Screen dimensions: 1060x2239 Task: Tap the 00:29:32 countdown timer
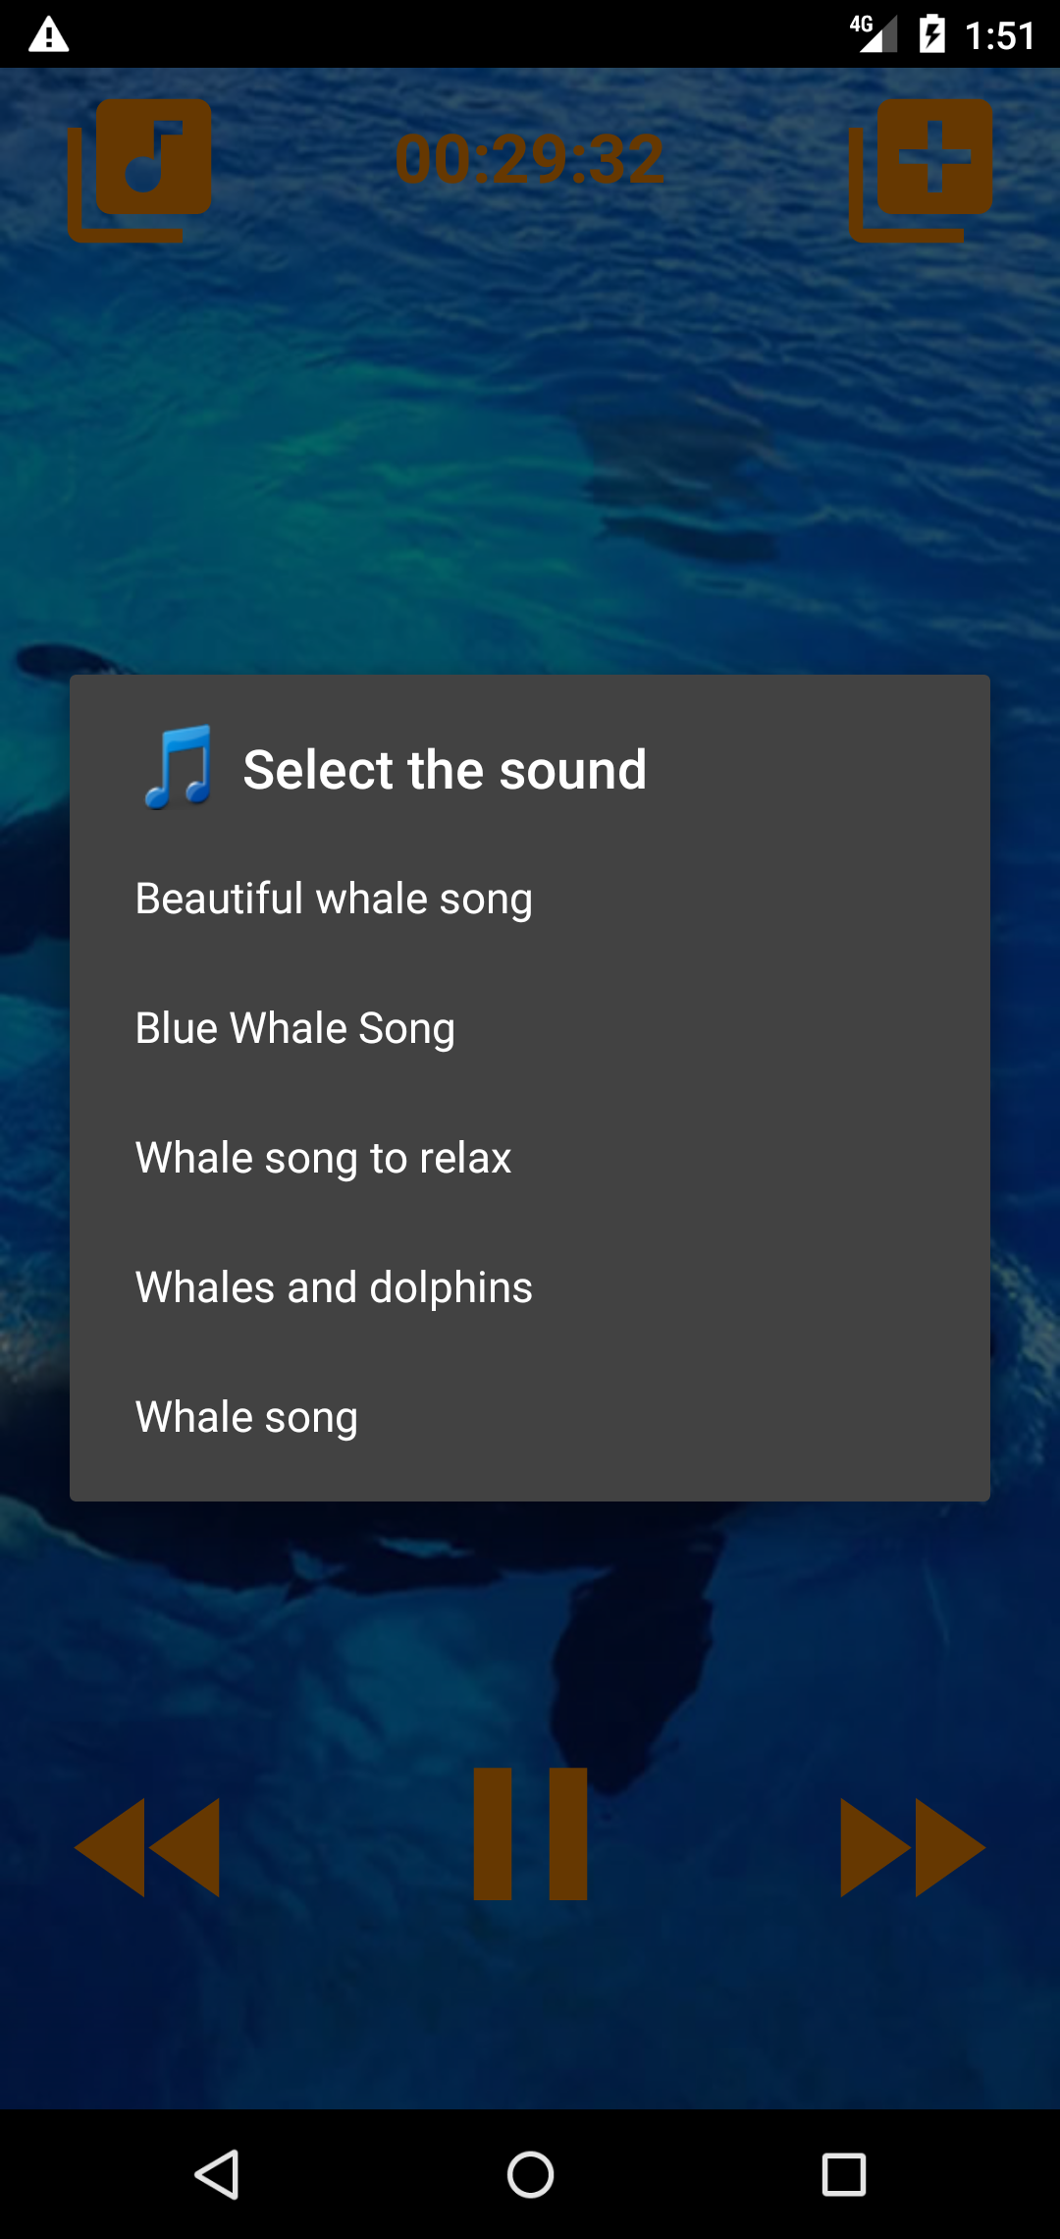pyautogui.click(x=530, y=160)
